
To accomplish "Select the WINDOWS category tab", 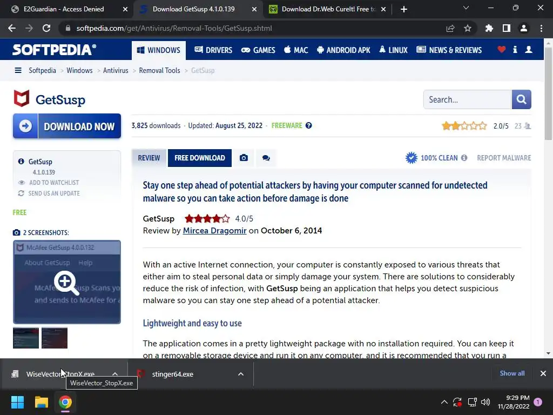I will pos(159,50).
